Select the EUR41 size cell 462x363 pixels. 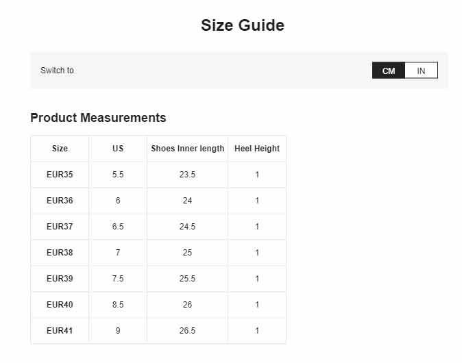(x=60, y=331)
